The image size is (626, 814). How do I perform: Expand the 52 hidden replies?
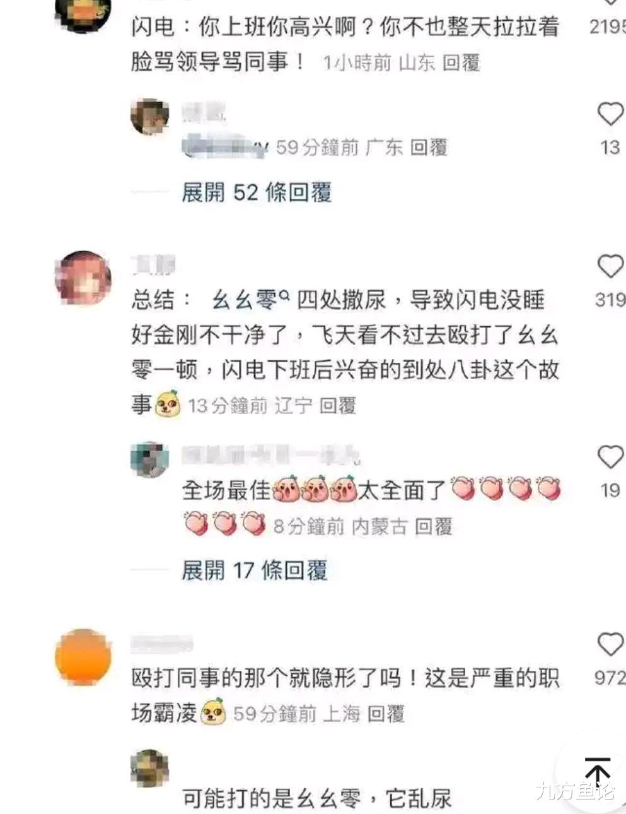coord(257,192)
